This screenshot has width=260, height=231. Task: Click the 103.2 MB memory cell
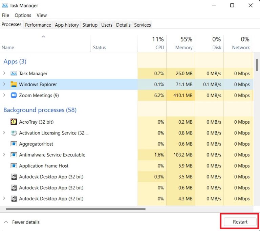[x=181, y=155]
